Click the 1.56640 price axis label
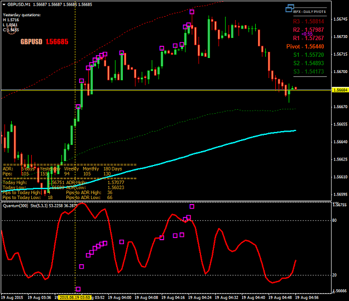 click(340, 142)
